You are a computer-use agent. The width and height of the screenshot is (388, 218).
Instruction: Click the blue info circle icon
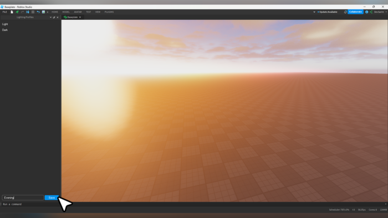[367, 12]
